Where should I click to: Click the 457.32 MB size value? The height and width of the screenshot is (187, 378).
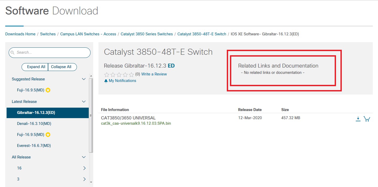coord(291,118)
